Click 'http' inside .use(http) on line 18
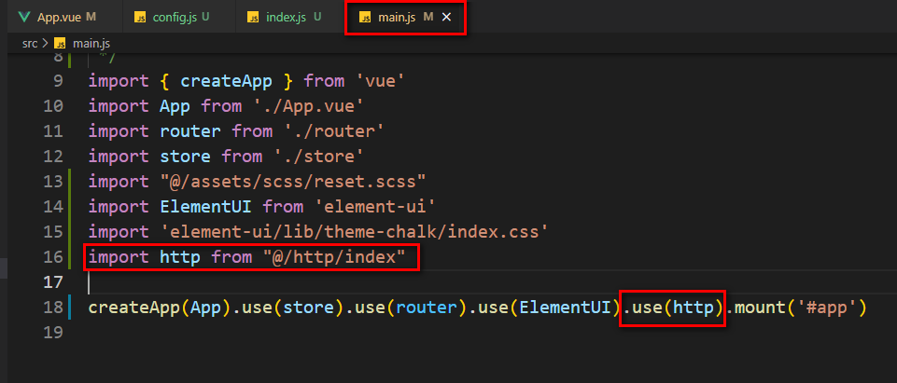 pos(694,308)
